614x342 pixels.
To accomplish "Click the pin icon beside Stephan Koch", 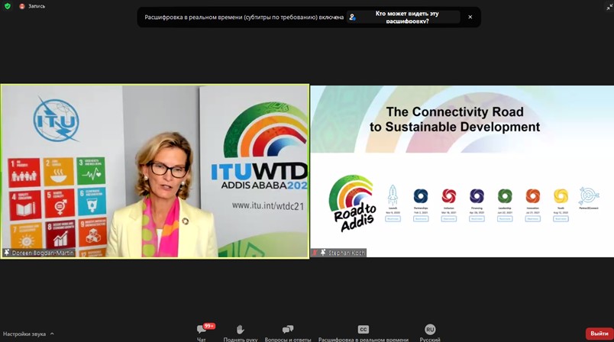I will [323, 253].
